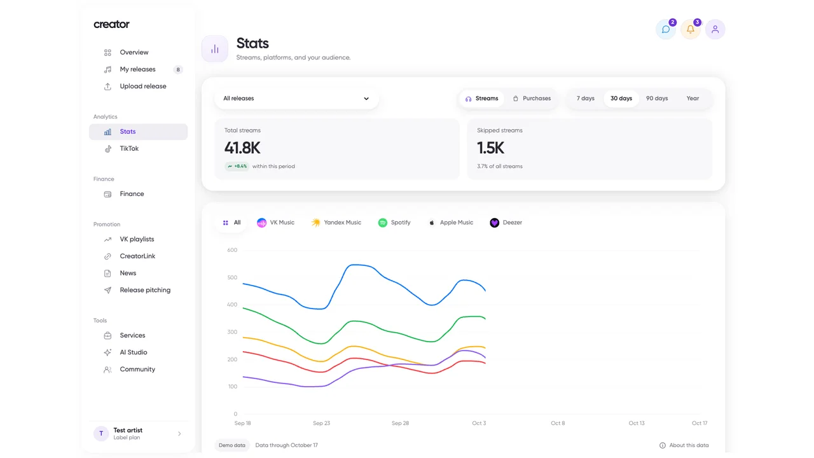Click the VK playlists trend icon
The width and height of the screenshot is (814, 458).
(107, 239)
